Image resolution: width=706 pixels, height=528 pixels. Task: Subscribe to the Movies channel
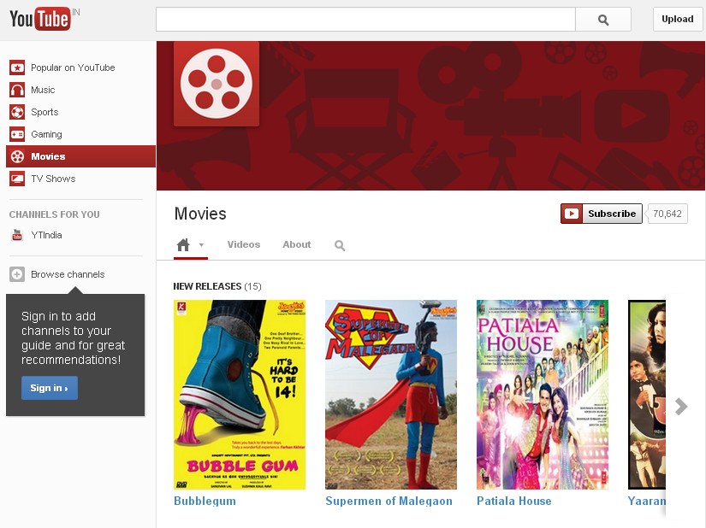601,214
